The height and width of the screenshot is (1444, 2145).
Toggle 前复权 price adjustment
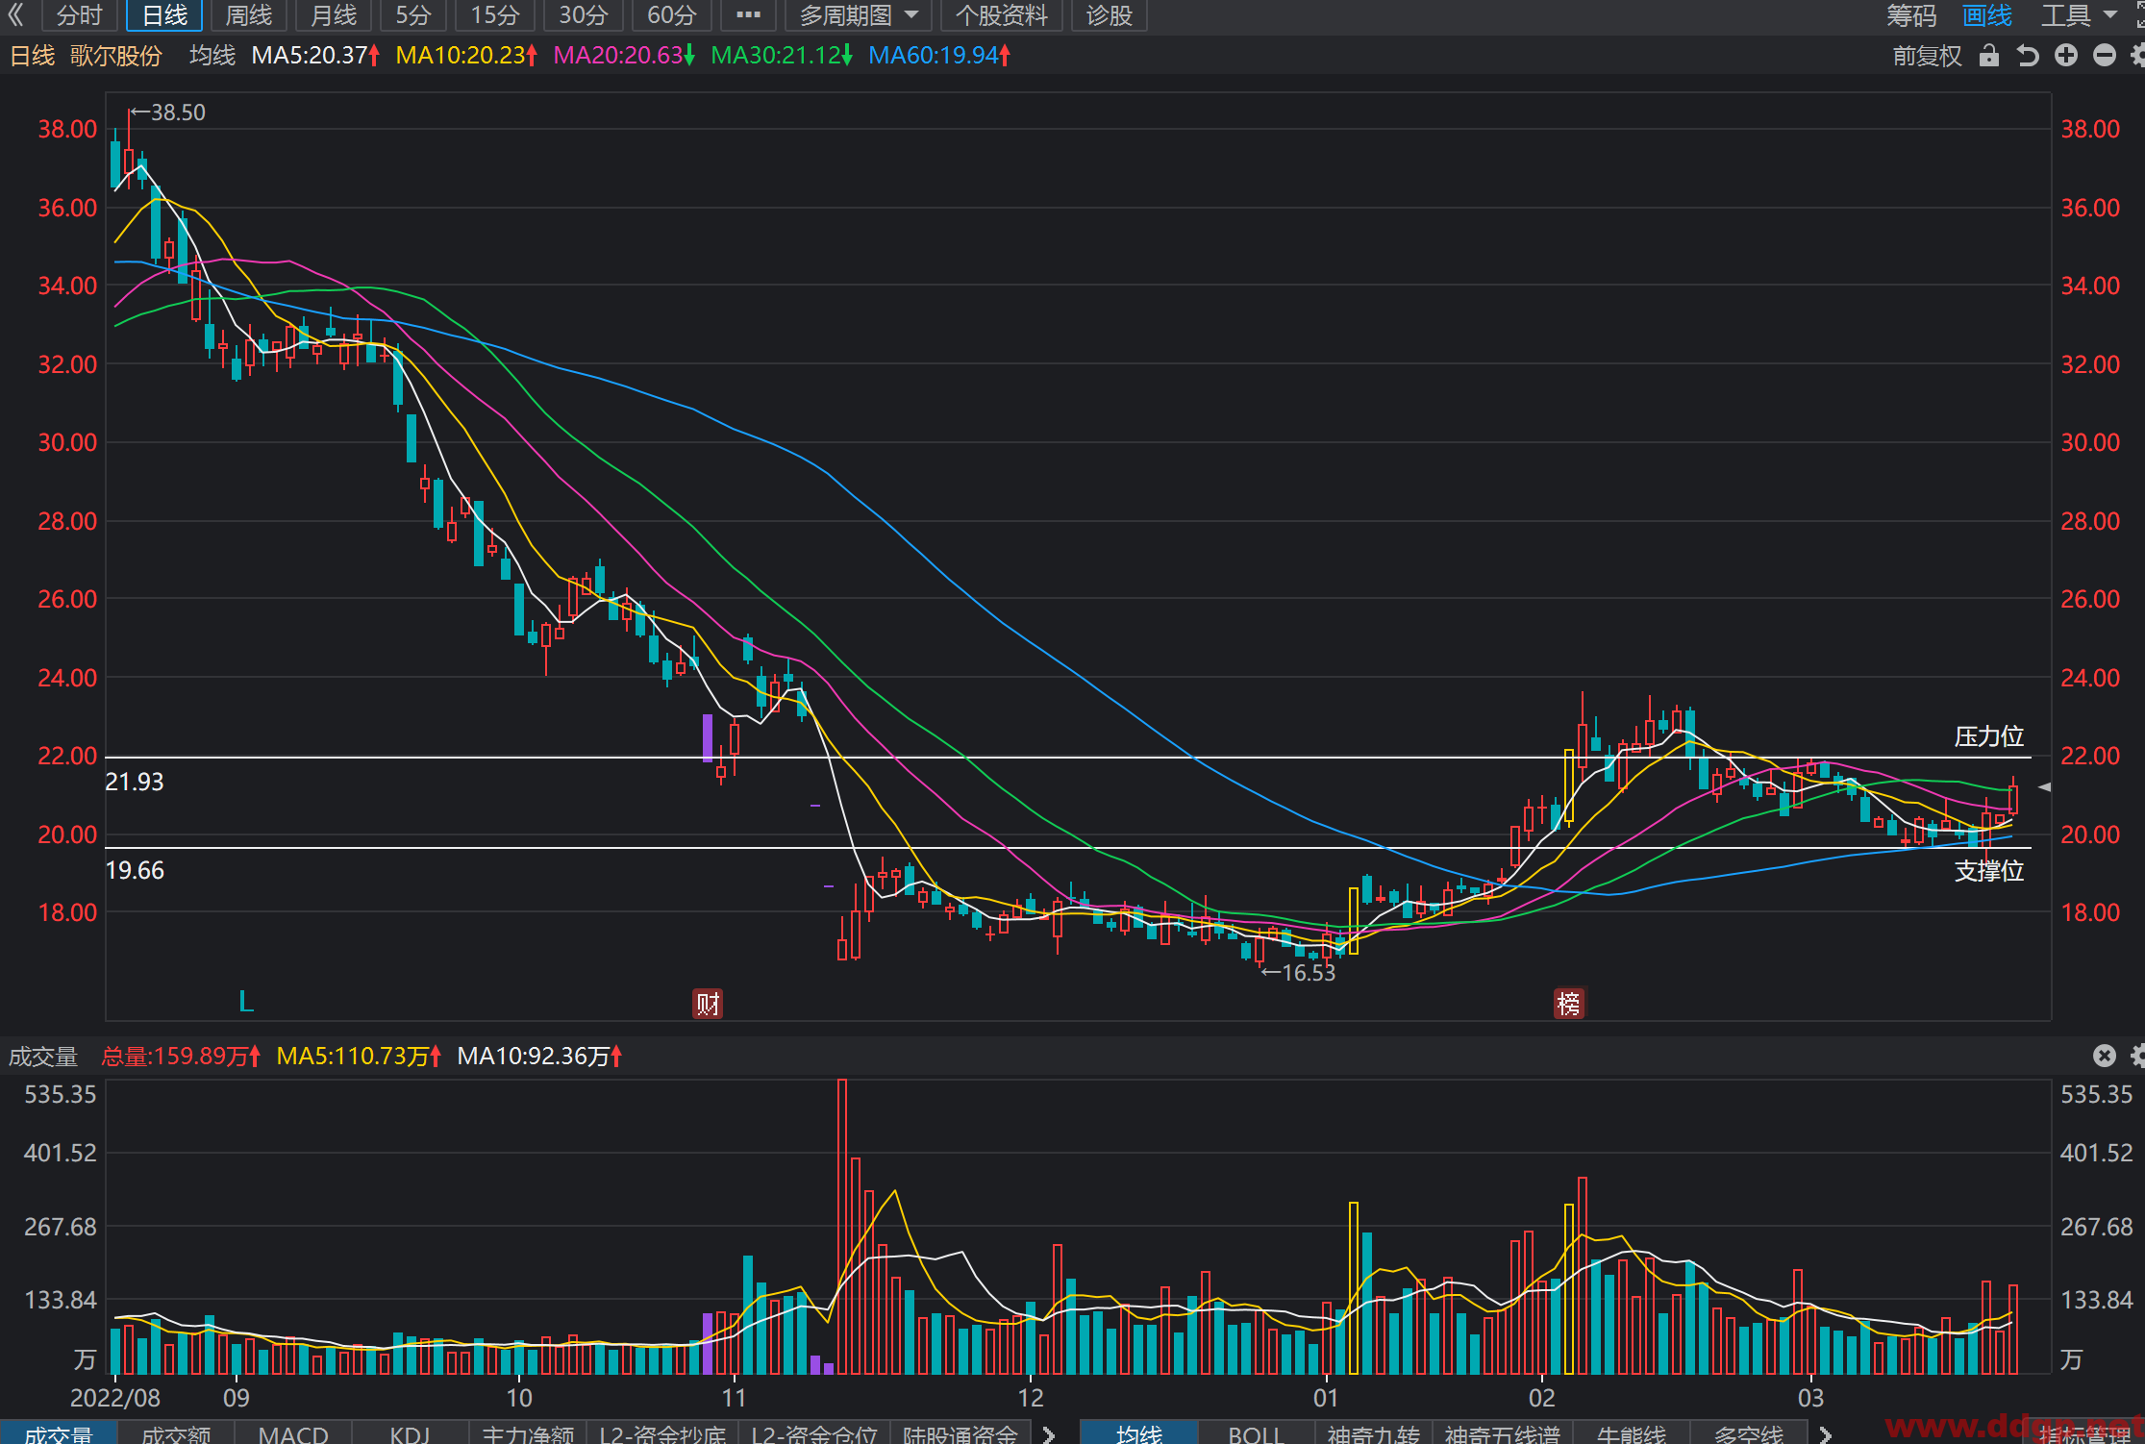[x=1927, y=56]
